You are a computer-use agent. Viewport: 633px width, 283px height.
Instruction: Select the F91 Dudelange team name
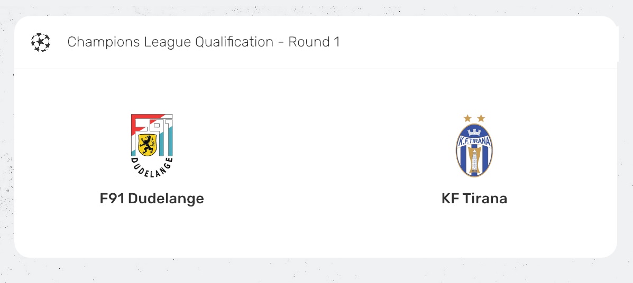coord(152,199)
